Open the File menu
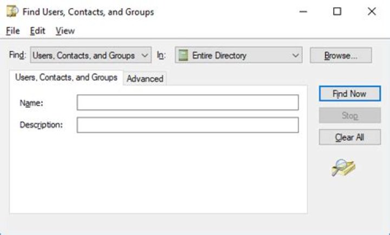 12,31
